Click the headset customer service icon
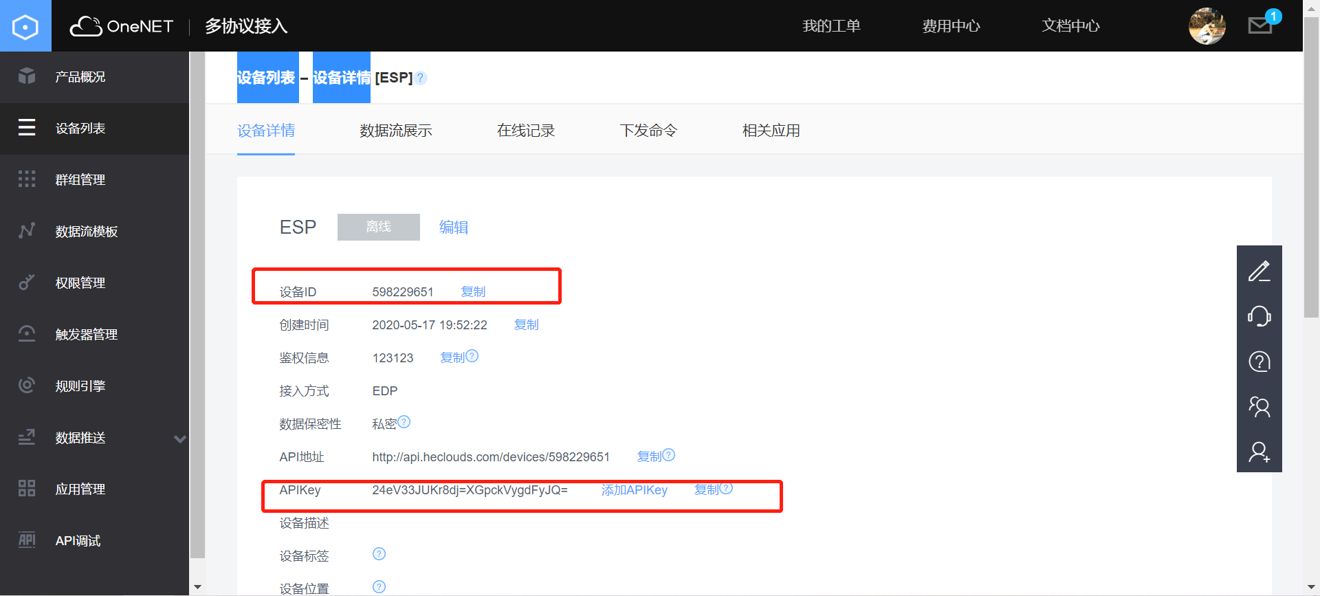The width and height of the screenshot is (1320, 596). 1259,316
